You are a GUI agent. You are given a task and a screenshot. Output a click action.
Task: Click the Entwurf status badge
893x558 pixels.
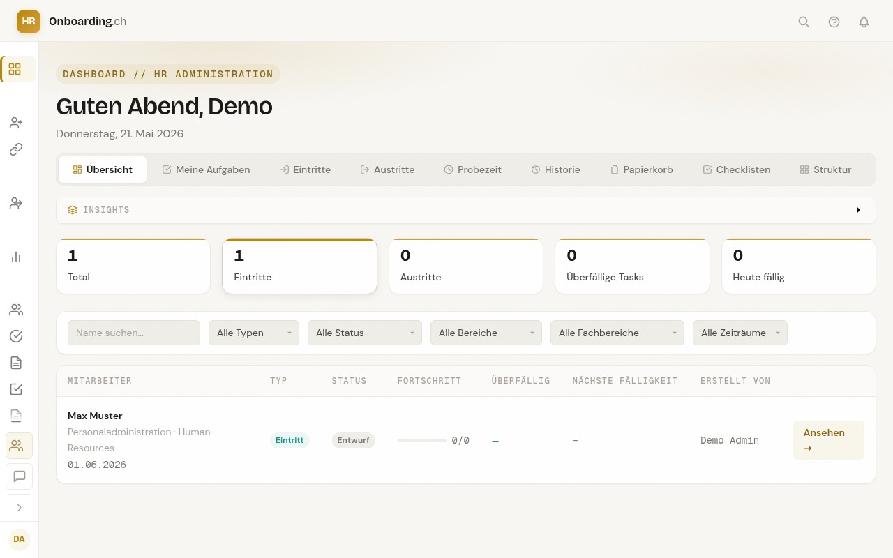[353, 440]
